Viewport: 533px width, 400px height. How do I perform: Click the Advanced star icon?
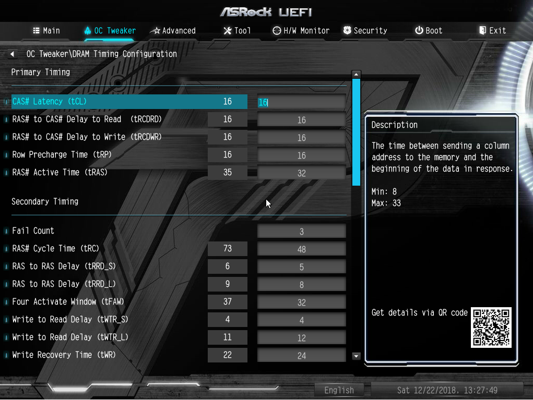pyautogui.click(x=155, y=31)
